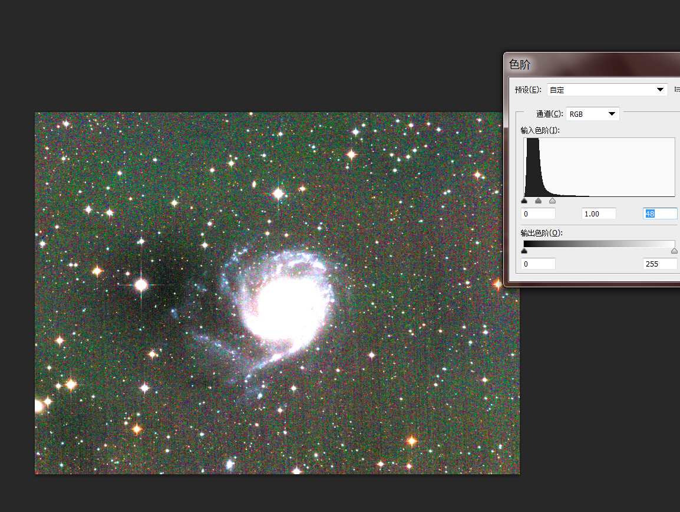Click the midtone gamma field 1.00
Screen dimensions: 680x512
(x=599, y=214)
